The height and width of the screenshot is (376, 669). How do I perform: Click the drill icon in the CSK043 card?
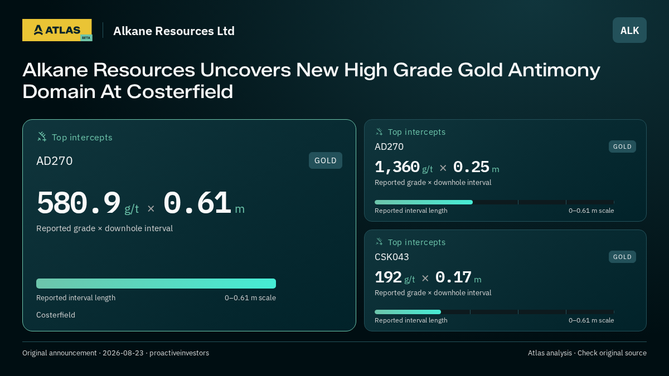[x=379, y=242]
